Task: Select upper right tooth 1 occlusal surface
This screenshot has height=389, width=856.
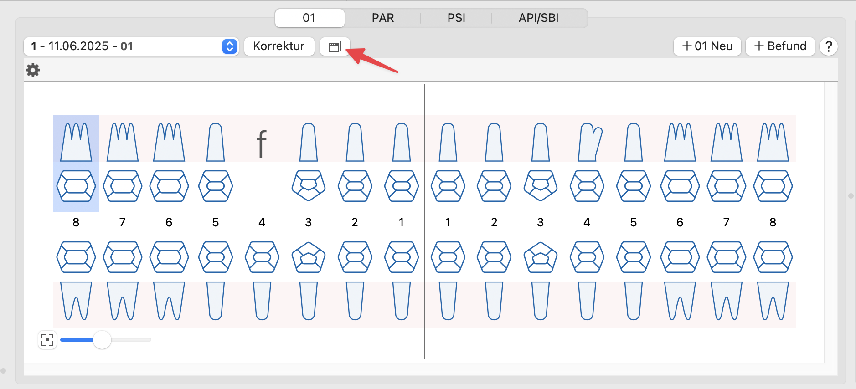Action: click(x=402, y=186)
